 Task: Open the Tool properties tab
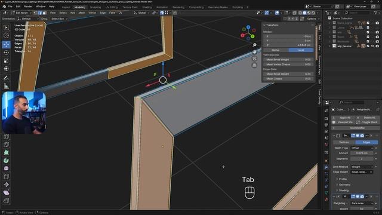pyautogui.click(x=326, y=111)
